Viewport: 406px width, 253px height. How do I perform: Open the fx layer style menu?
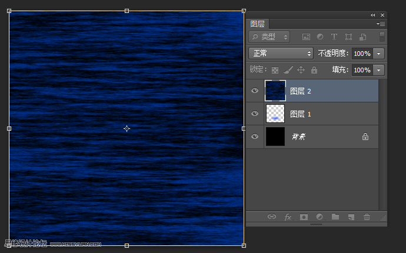click(288, 217)
